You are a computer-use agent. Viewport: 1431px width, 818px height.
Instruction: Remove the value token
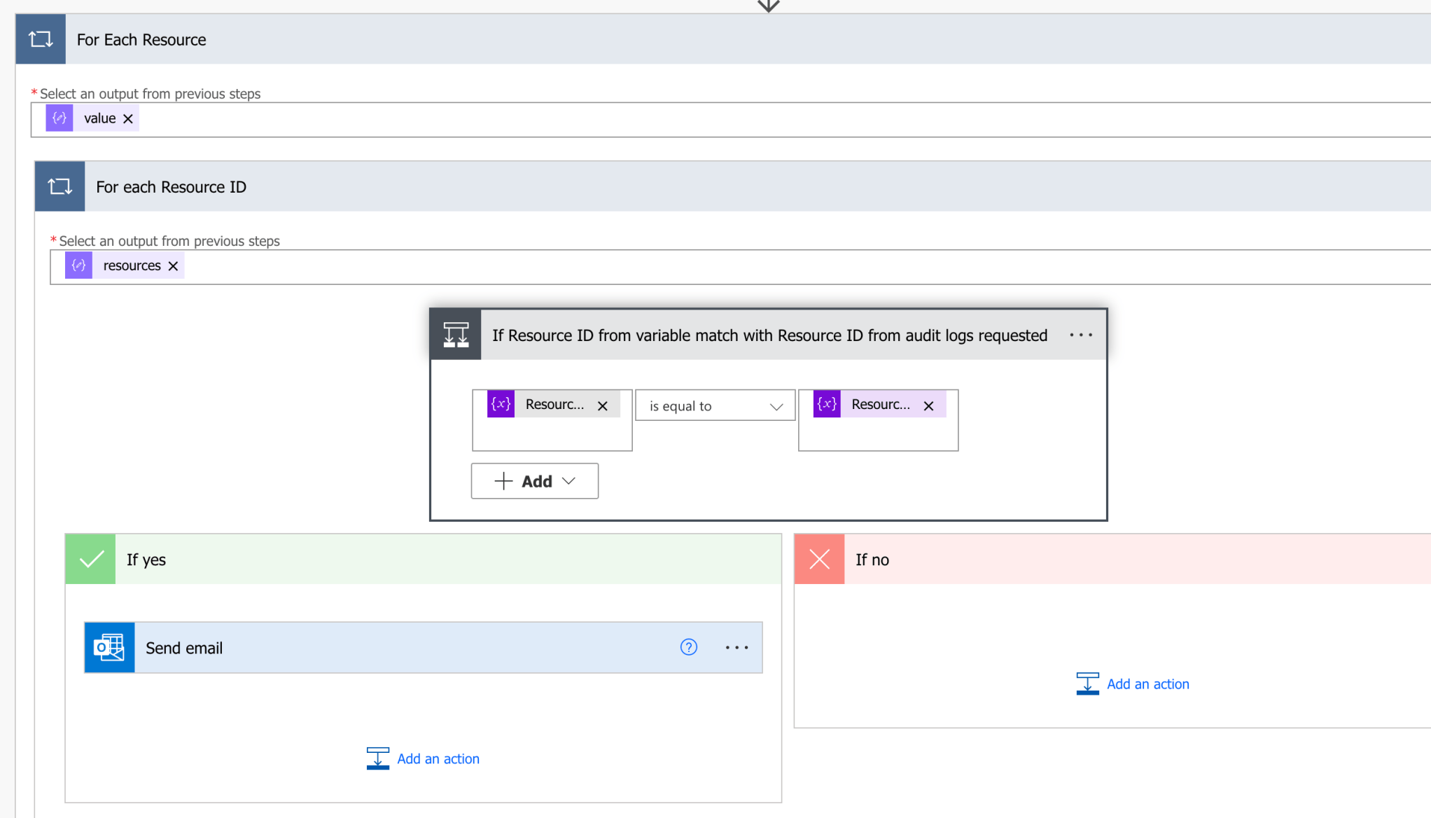click(x=128, y=118)
